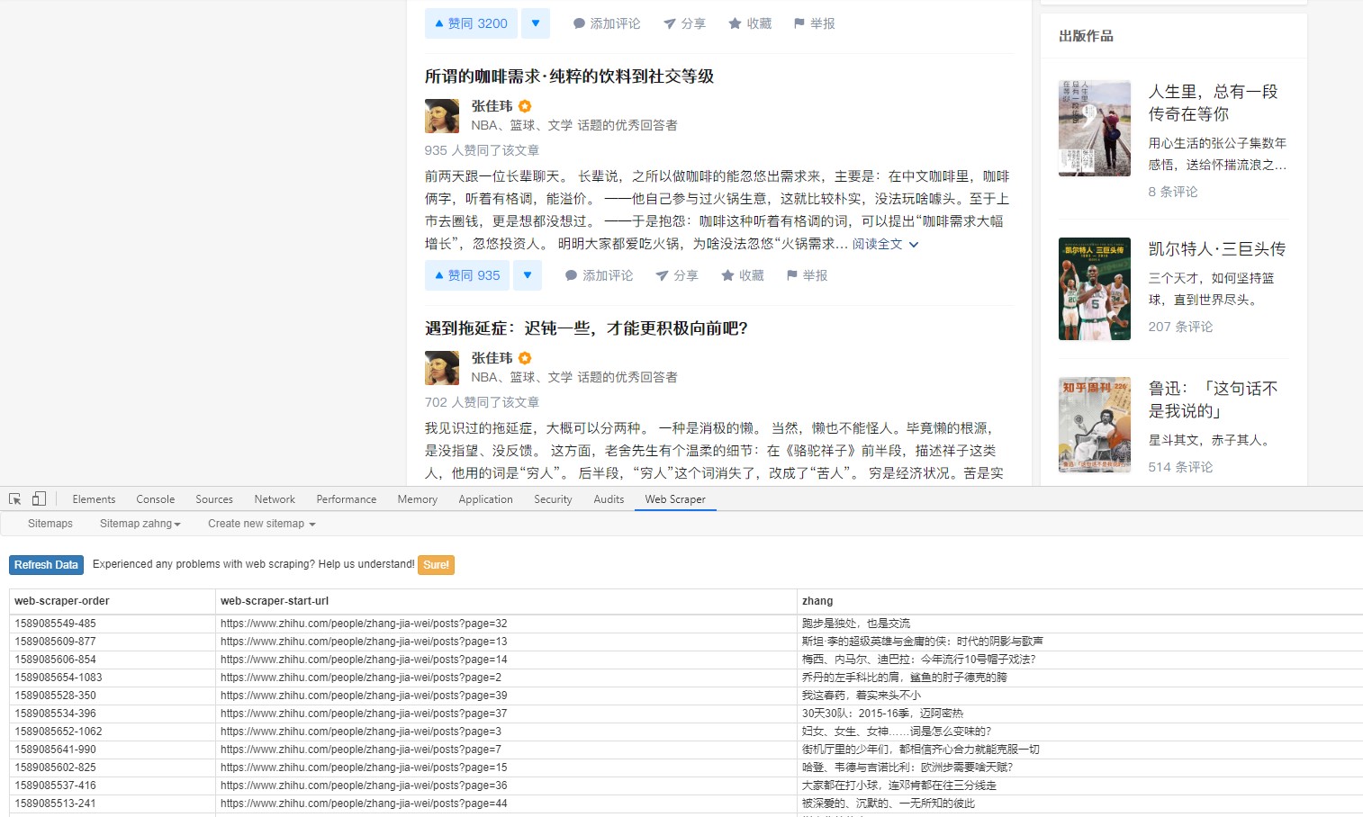Verified badge beside 张佳玮 on coffee article
Viewport: 1363px width, 817px height.
[x=525, y=106]
